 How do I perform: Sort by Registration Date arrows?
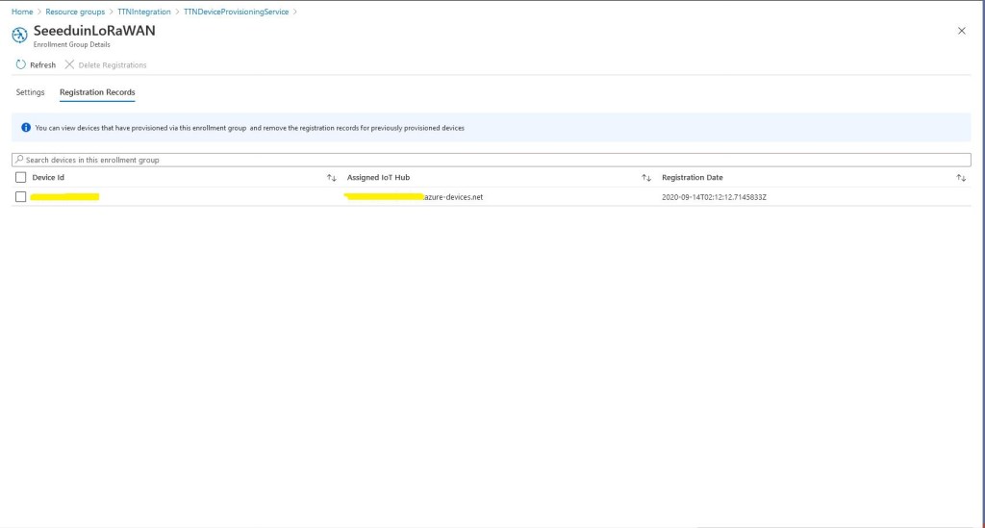point(960,178)
